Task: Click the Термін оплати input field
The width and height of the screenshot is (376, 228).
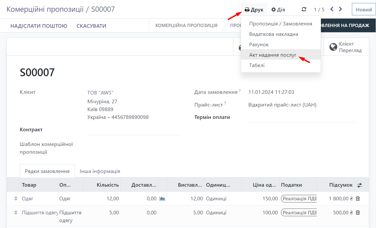Action: [x=302, y=118]
